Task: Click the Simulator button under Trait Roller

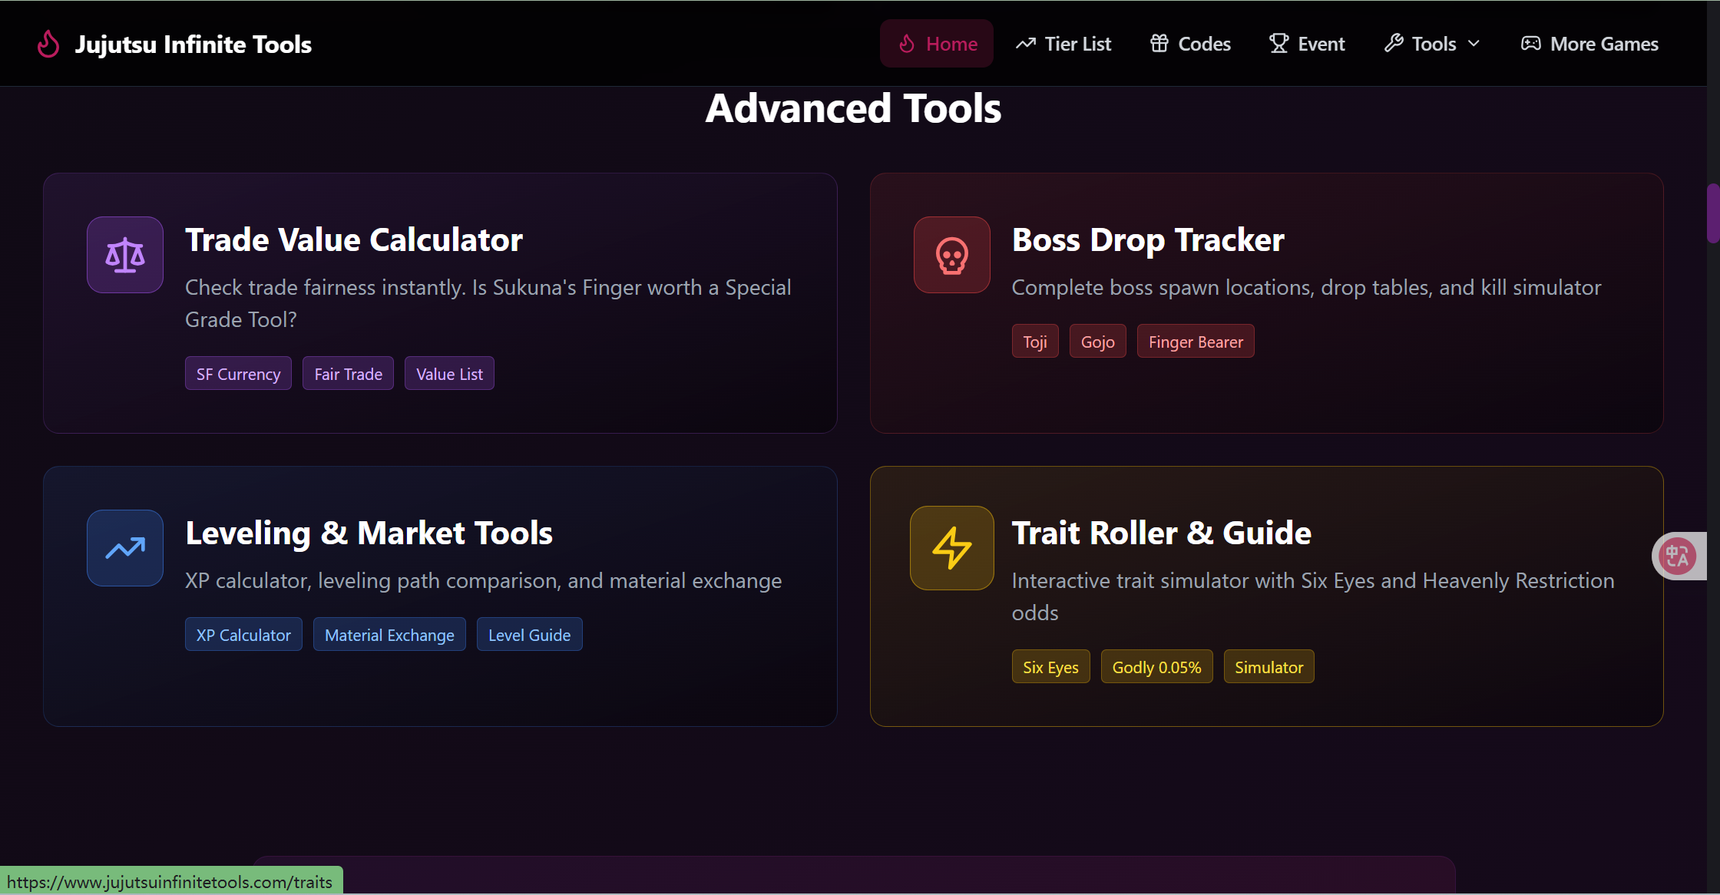Action: click(1268, 666)
